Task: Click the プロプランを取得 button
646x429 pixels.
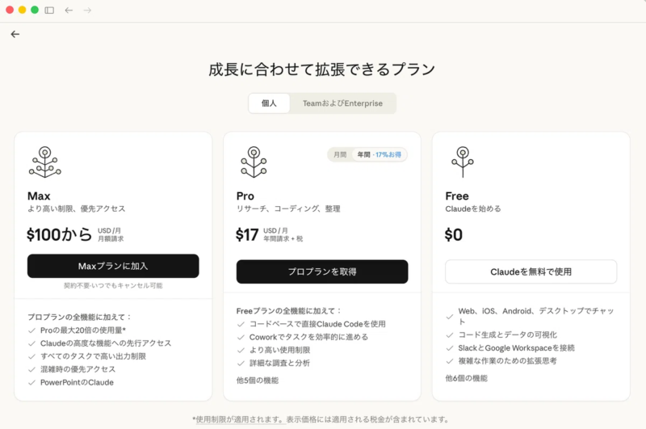Action: (x=322, y=271)
